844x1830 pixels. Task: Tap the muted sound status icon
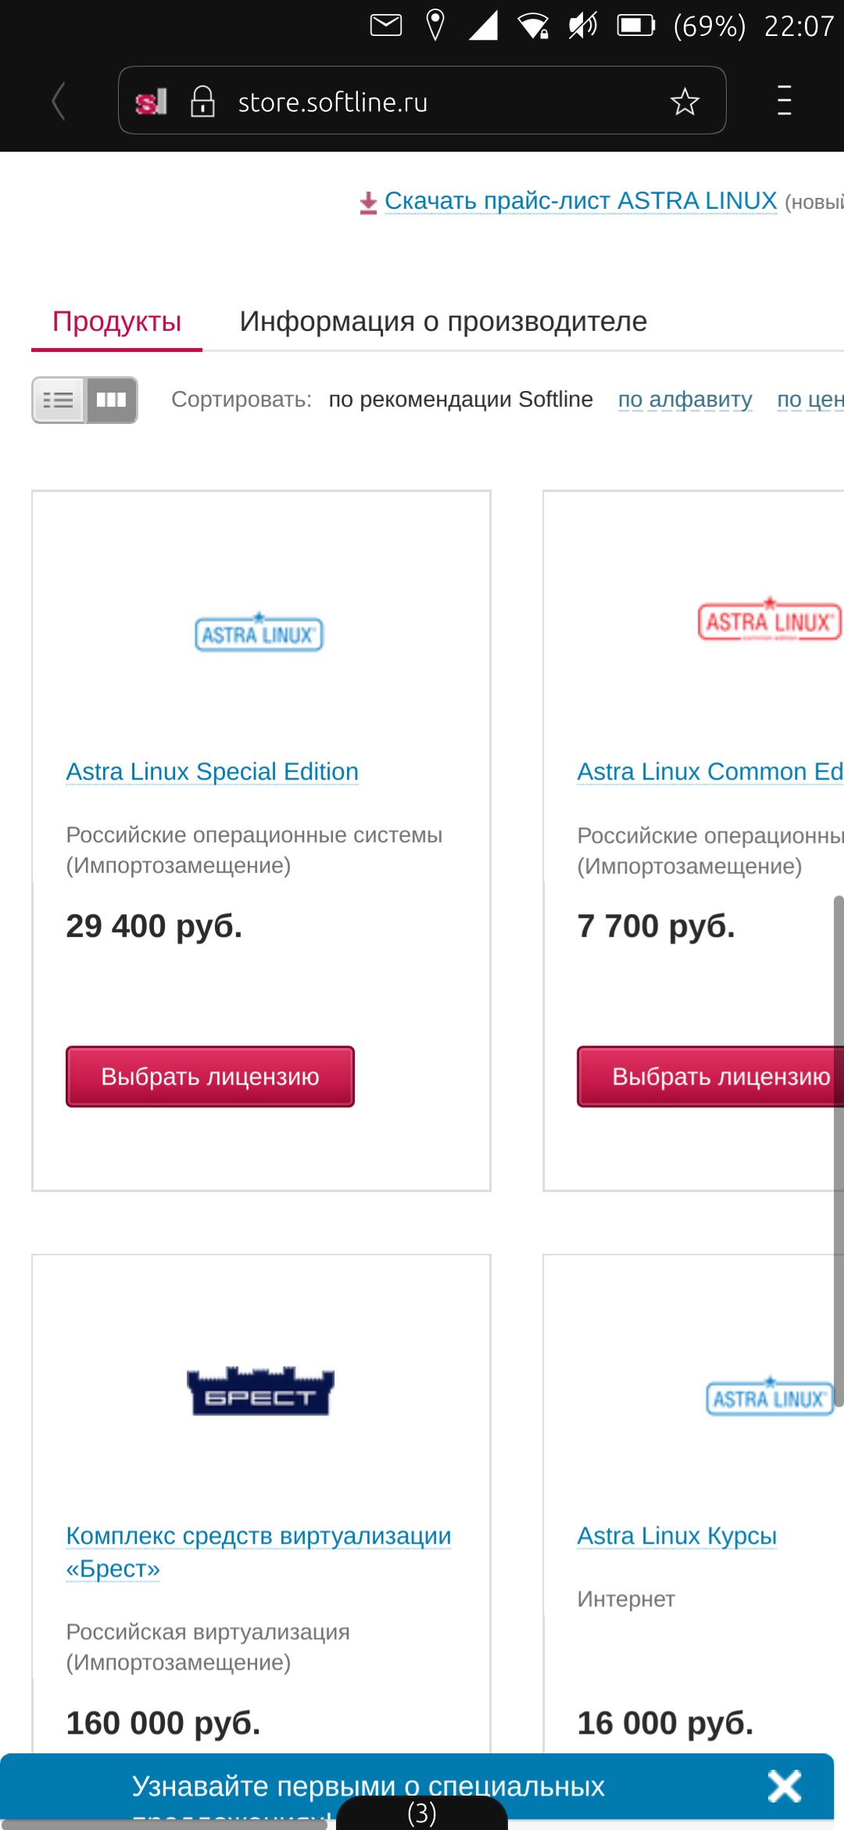583,26
